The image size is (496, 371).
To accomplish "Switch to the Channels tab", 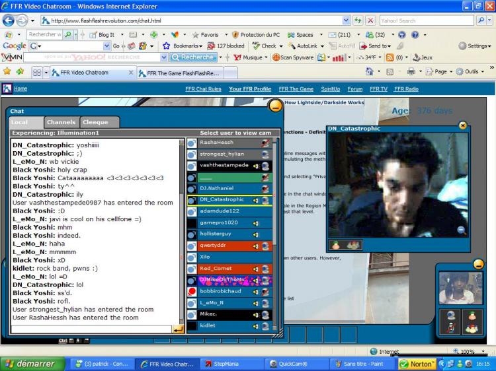I will (x=61, y=122).
